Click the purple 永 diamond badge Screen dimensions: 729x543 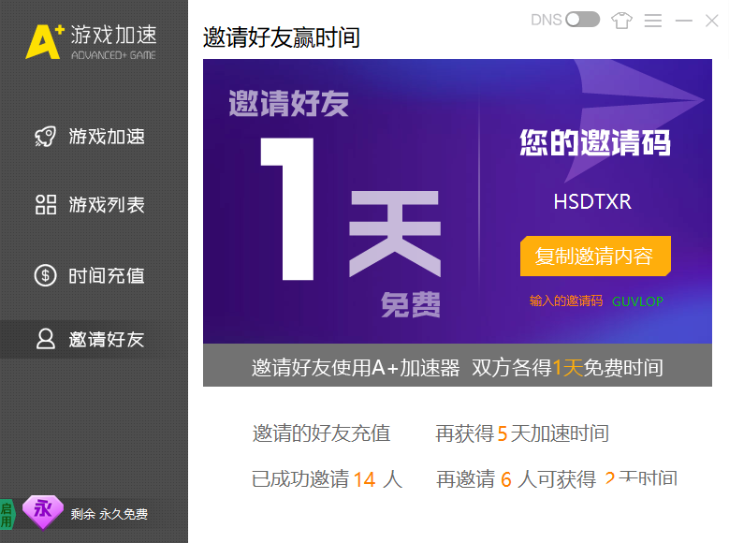pyautogui.click(x=43, y=512)
